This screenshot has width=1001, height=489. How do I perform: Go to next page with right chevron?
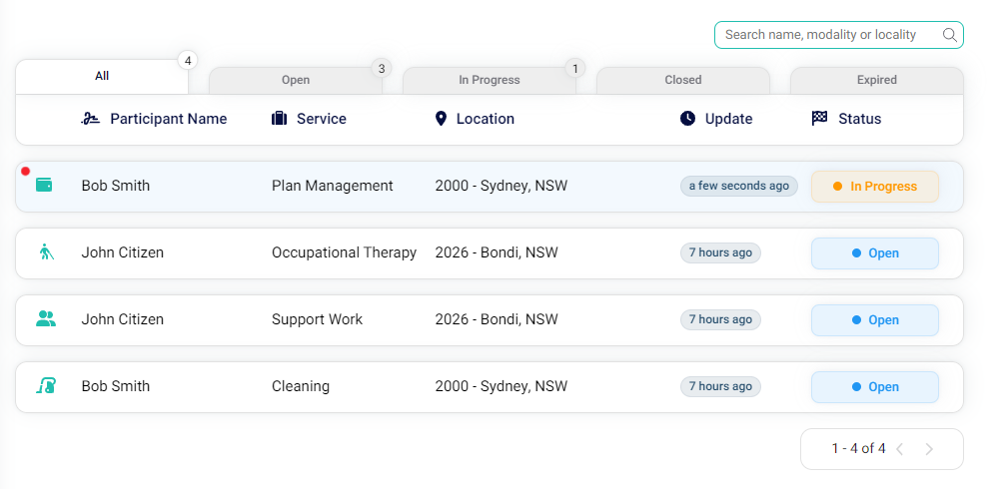tap(929, 449)
